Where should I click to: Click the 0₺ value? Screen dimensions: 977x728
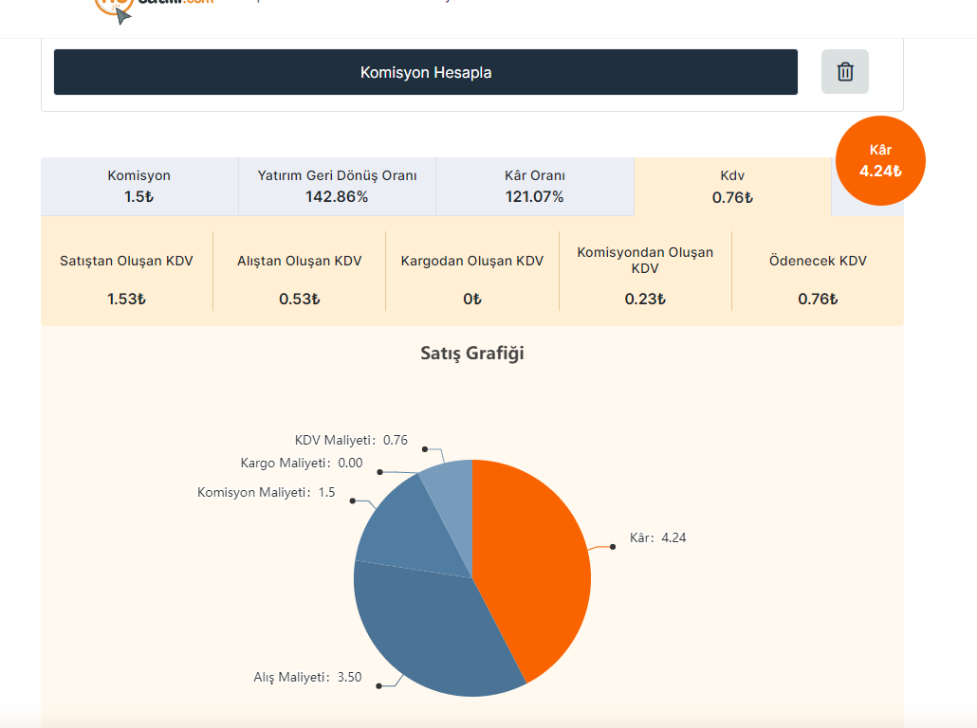pyautogui.click(x=472, y=299)
